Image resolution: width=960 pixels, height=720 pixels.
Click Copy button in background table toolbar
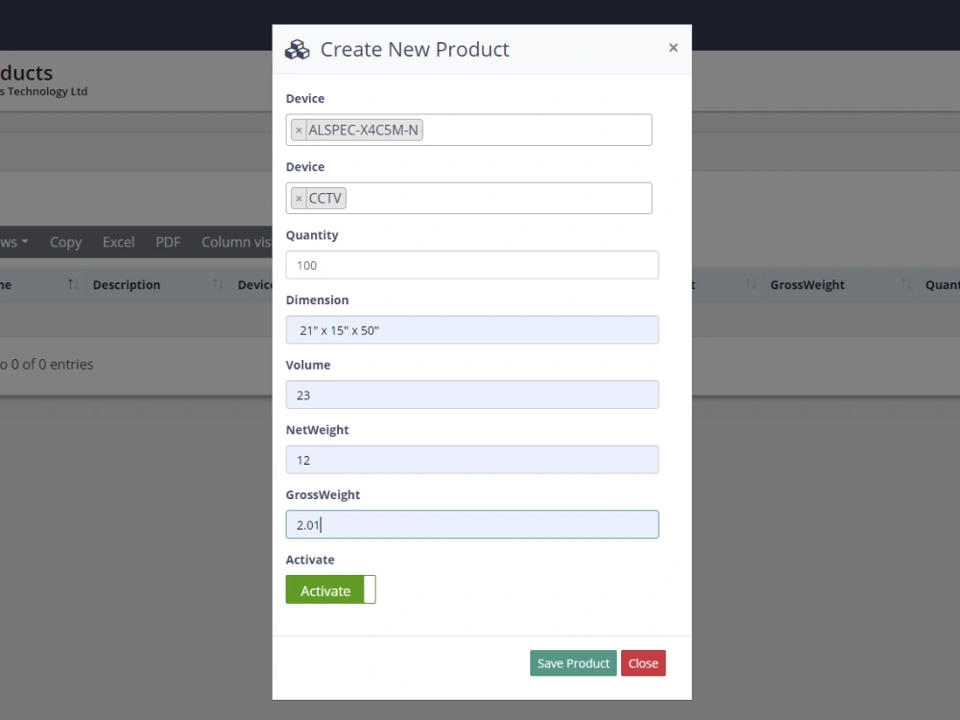pos(65,242)
